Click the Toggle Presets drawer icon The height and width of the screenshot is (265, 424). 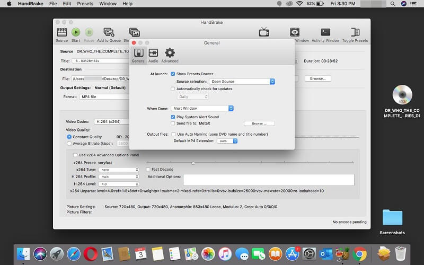point(355,32)
